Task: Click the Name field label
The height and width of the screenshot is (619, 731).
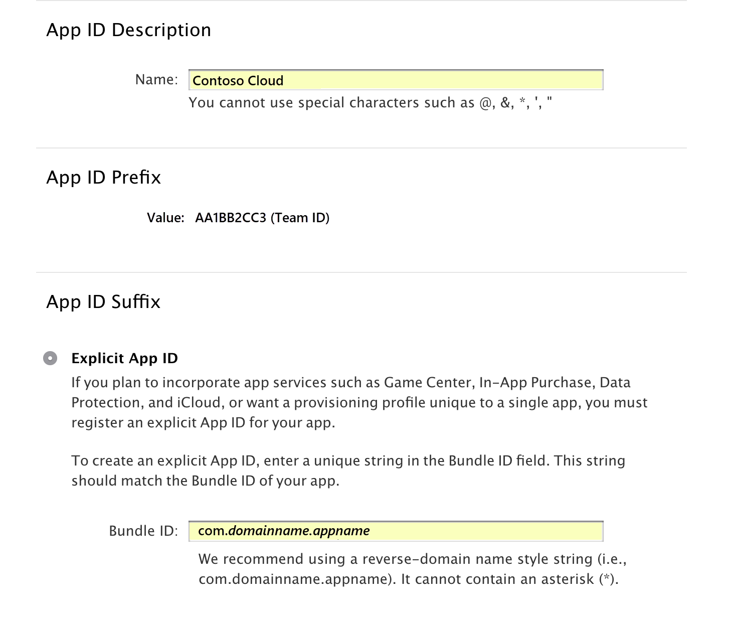Action: click(x=156, y=79)
